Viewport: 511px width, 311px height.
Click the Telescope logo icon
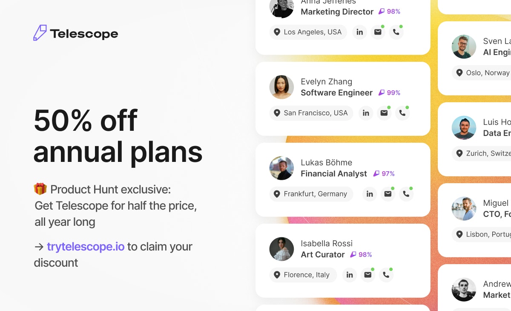[40, 33]
